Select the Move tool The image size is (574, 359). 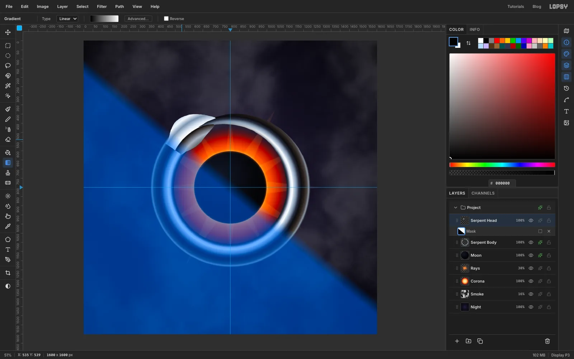(x=8, y=32)
